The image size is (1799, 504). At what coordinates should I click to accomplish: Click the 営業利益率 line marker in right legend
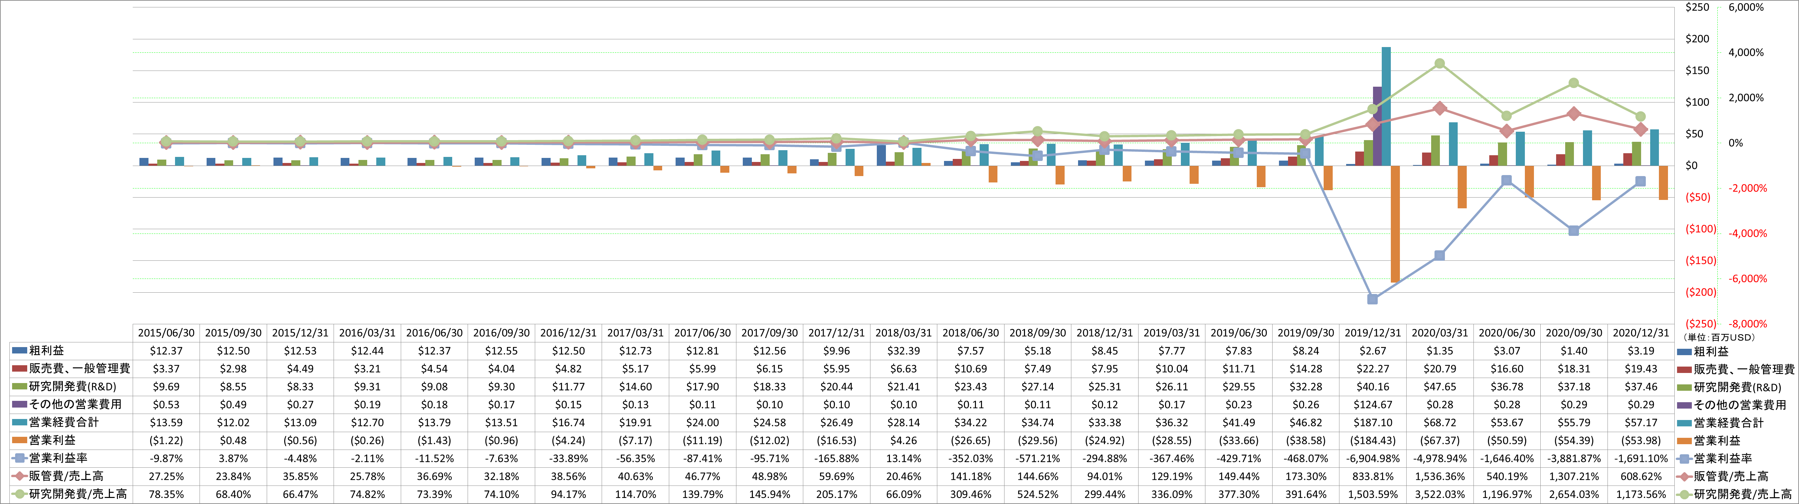click(1684, 459)
